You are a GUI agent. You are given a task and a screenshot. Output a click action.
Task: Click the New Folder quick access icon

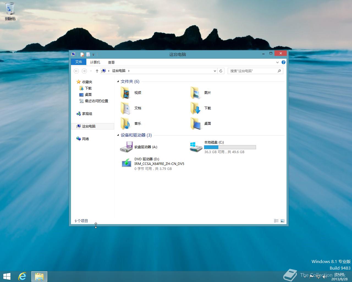tap(88, 55)
